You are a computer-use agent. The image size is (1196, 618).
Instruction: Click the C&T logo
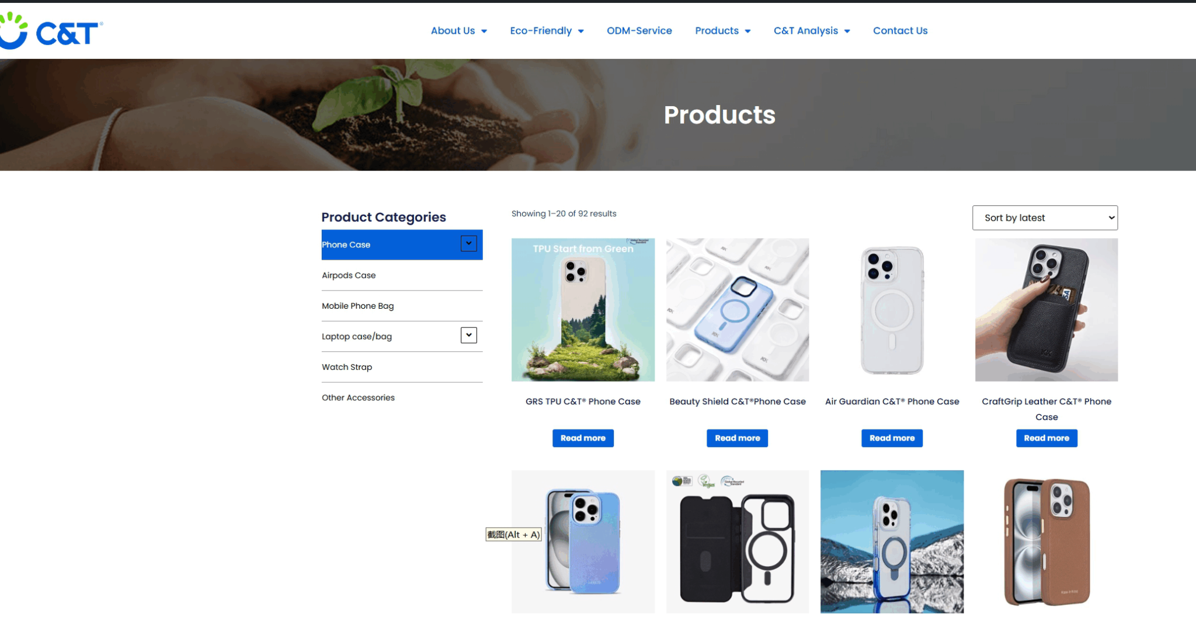[x=51, y=30]
